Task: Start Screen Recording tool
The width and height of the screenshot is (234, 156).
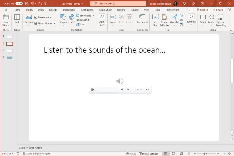Action: 221,20
